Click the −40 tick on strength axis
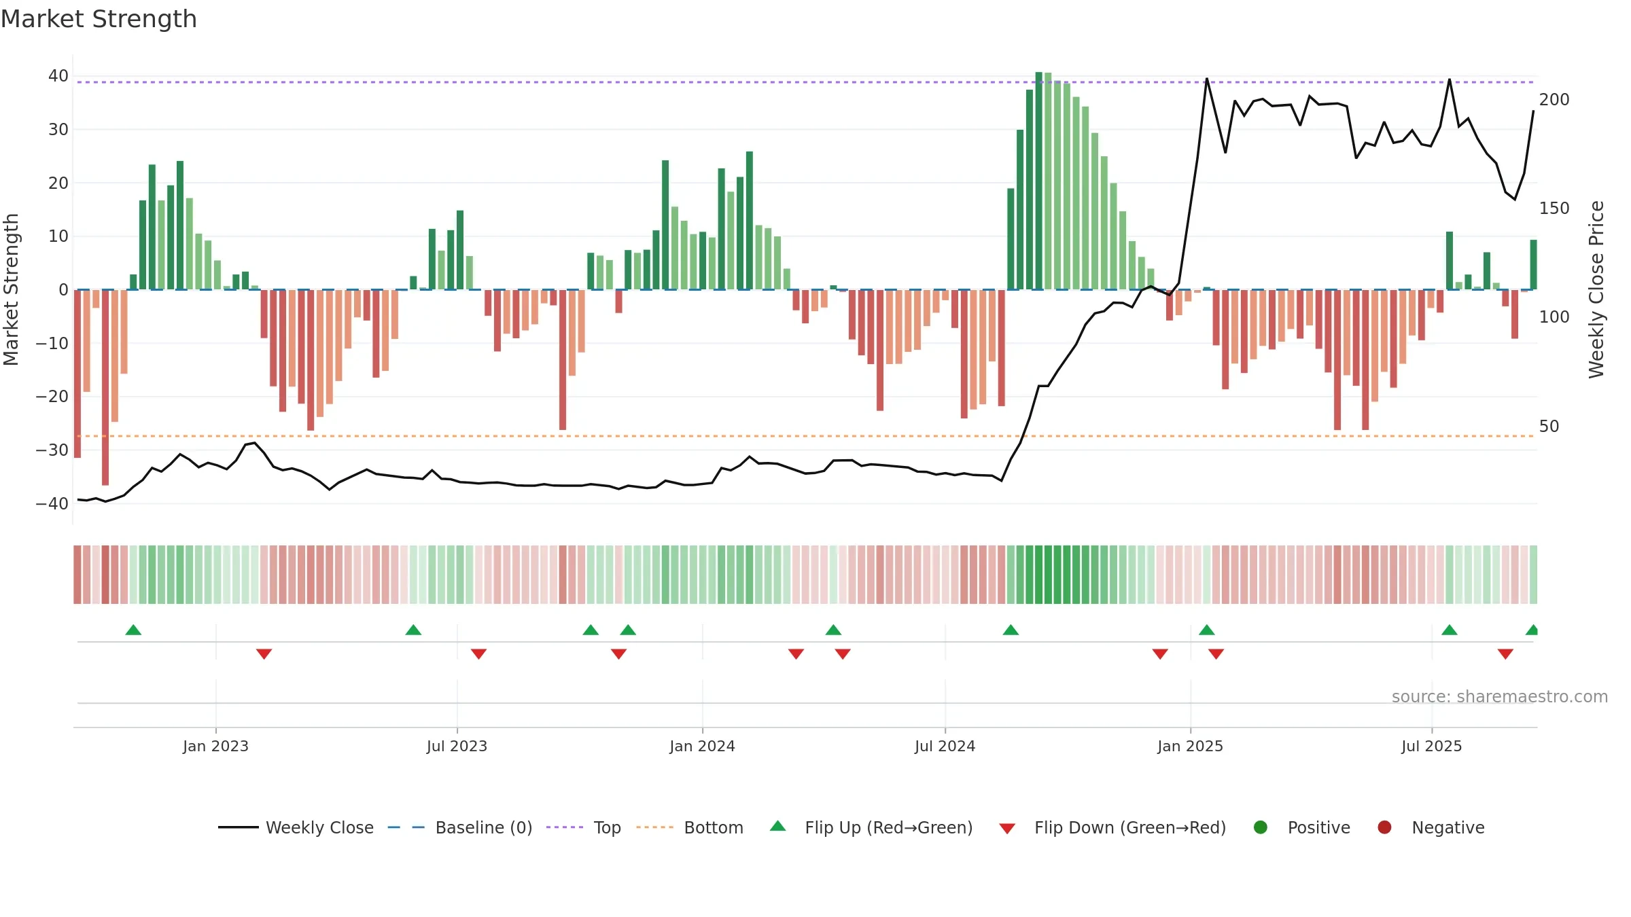1631x917 pixels. click(x=52, y=504)
